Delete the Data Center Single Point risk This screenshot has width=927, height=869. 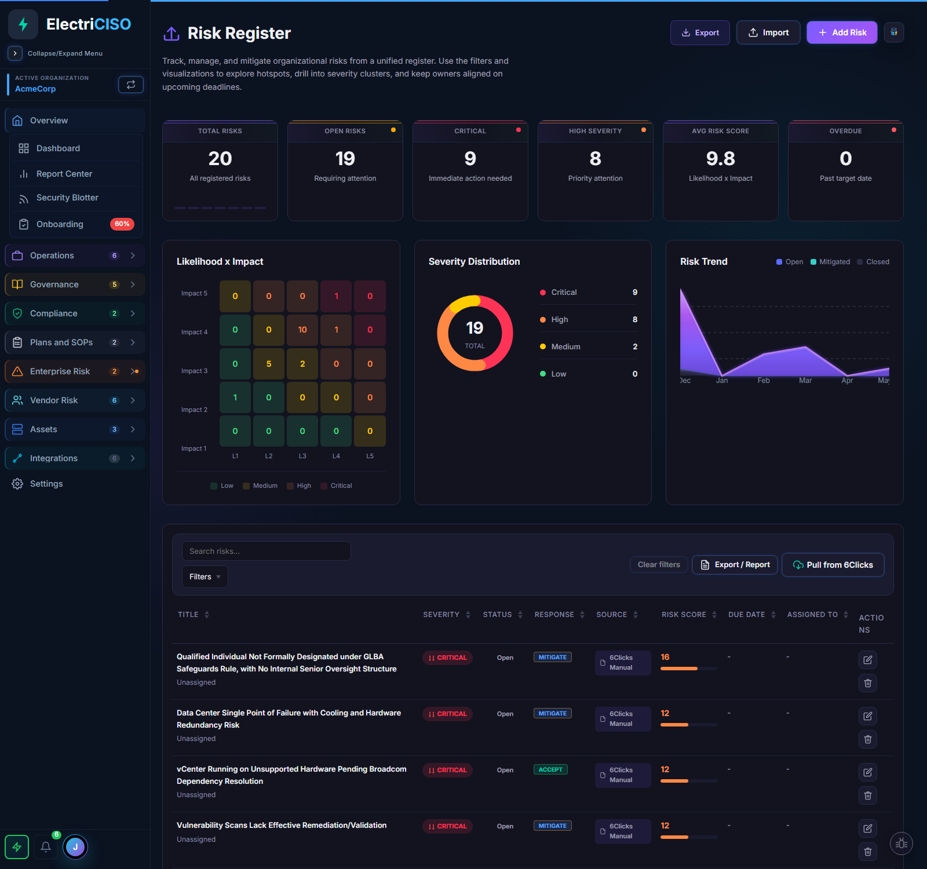click(x=868, y=739)
